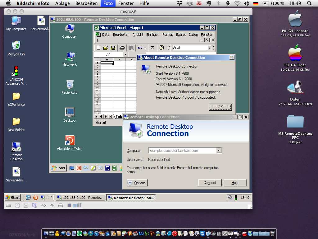Click Show Desktop icon in remote quick launch
Viewport: 318px width, 239px height.
[x=72, y=168]
